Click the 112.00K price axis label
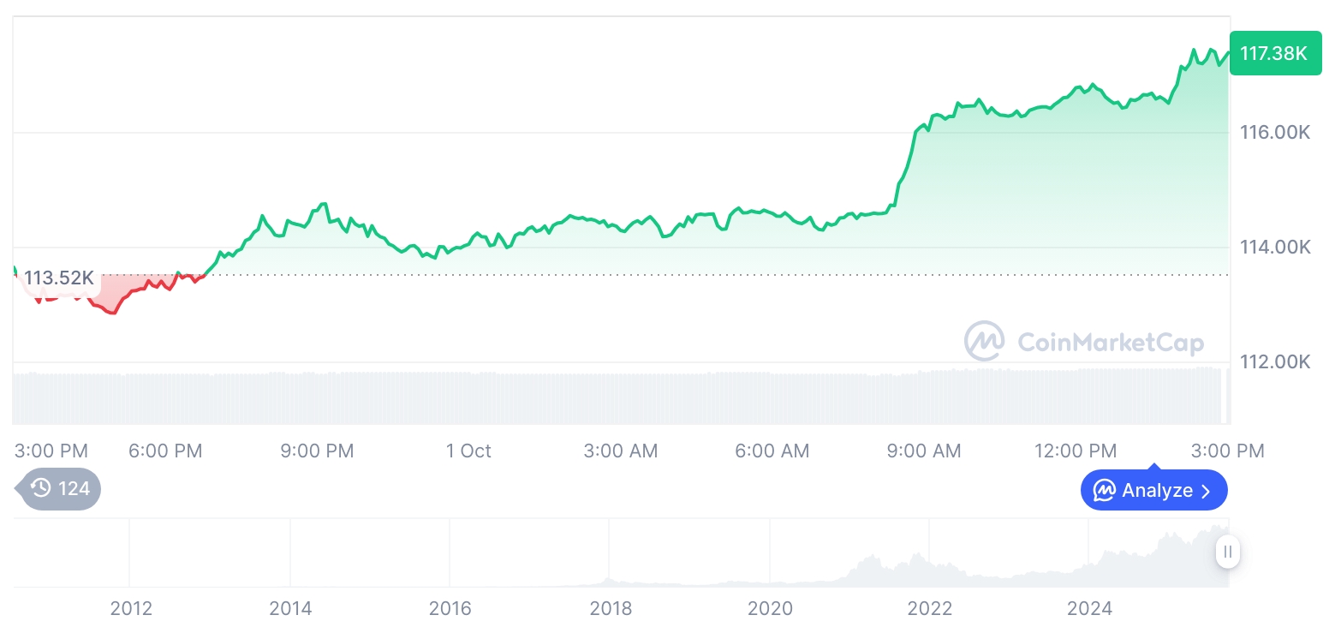Viewport: 1341px width, 627px height. pos(1275,361)
